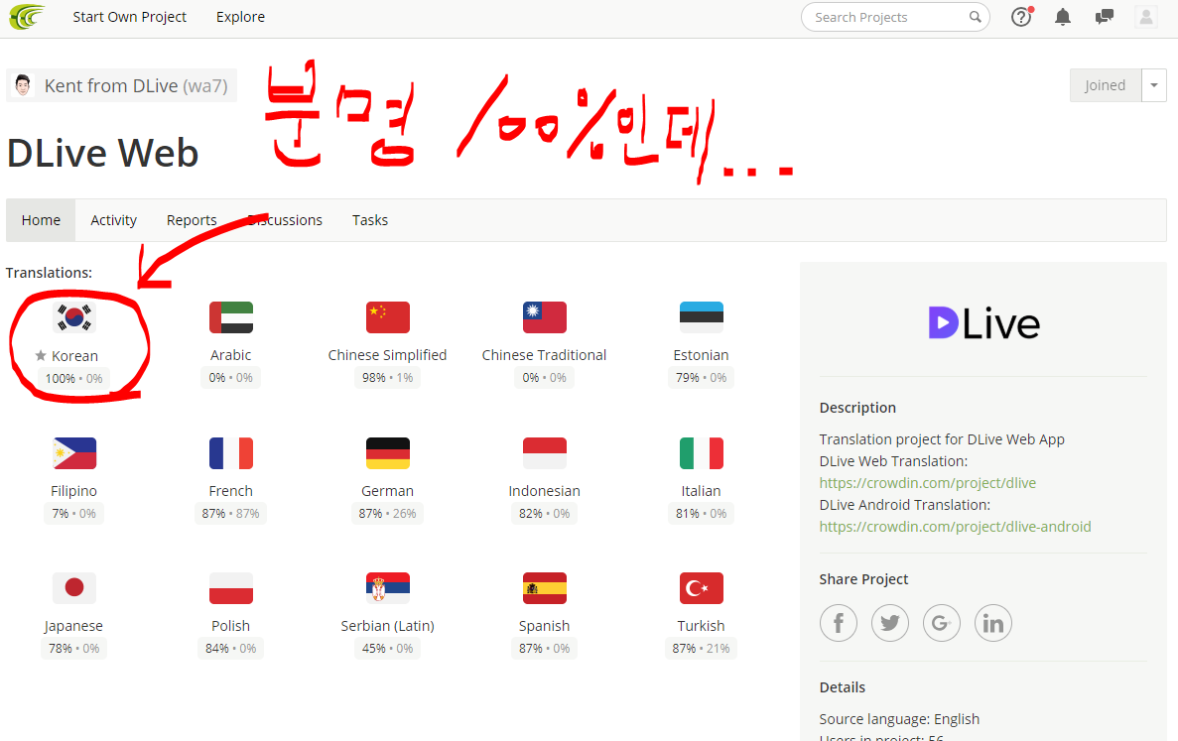Image resolution: width=1178 pixels, height=741 pixels.
Task: Open the French flag icon
Action: (x=230, y=452)
